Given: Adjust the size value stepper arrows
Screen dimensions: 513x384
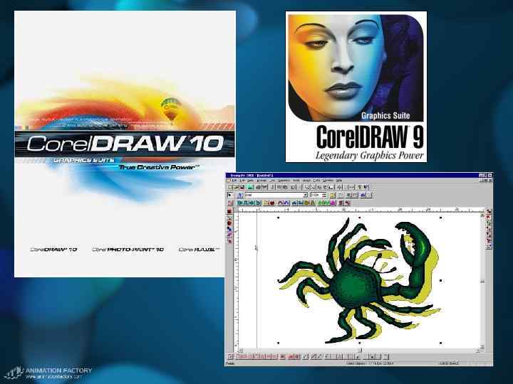Looking at the screenshot, I should pyautogui.click(x=324, y=195).
